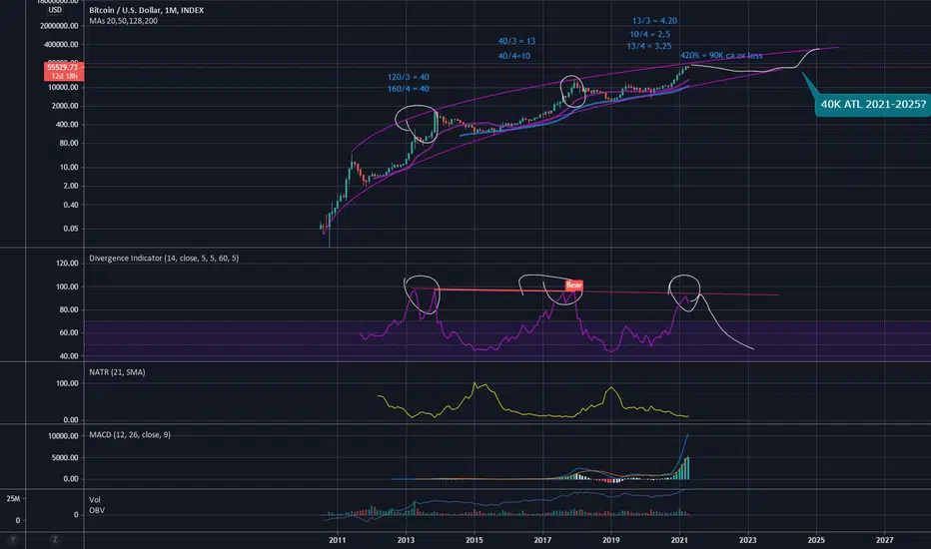Click the red Bear divergence label

pyautogui.click(x=574, y=284)
